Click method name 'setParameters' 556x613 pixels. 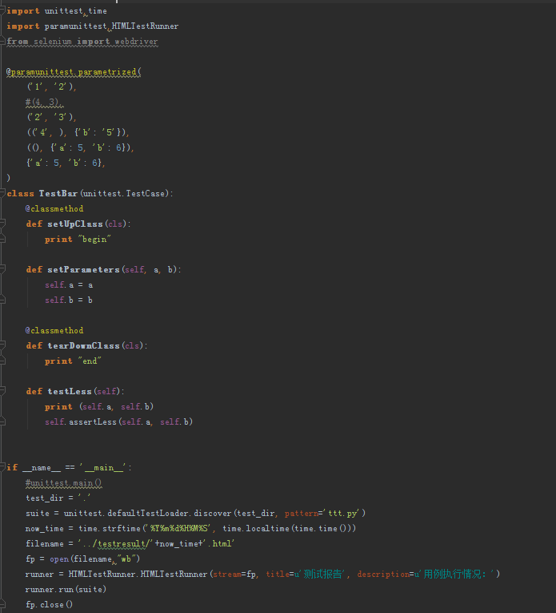click(x=83, y=270)
